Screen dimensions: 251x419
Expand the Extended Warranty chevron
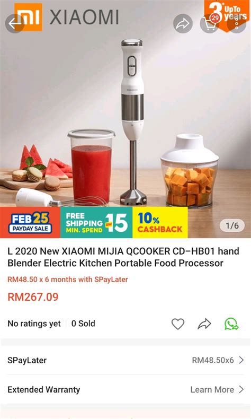[x=241, y=389]
